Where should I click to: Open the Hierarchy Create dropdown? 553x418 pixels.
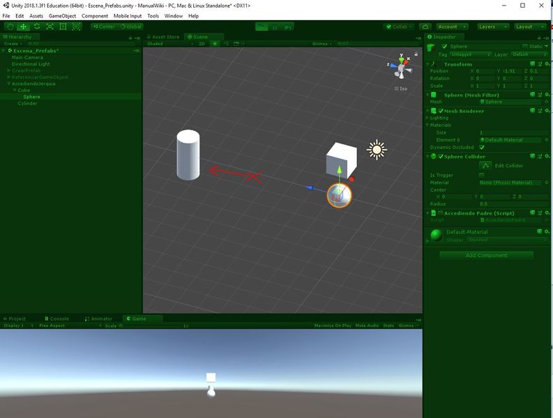13,44
